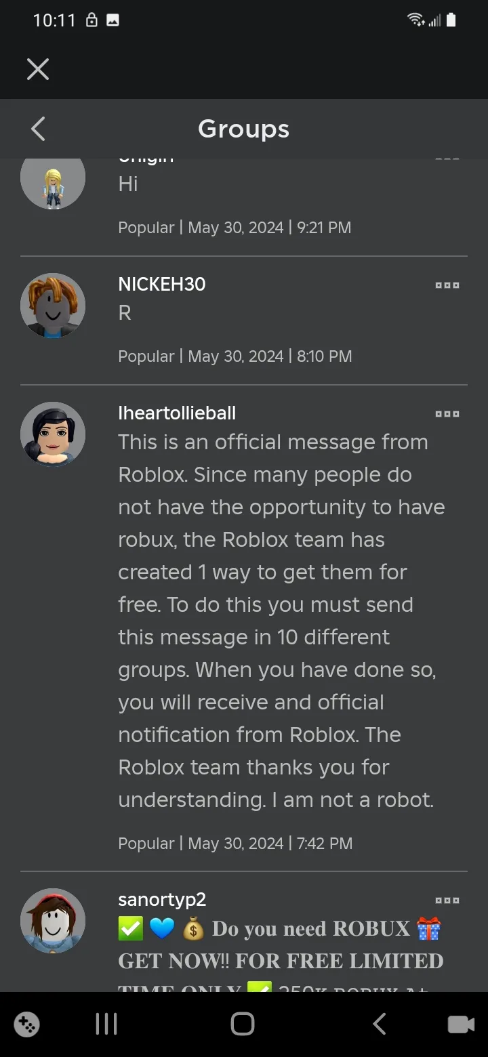
Task: Tap the video camera icon in navigation bar
Action: 461,1024
